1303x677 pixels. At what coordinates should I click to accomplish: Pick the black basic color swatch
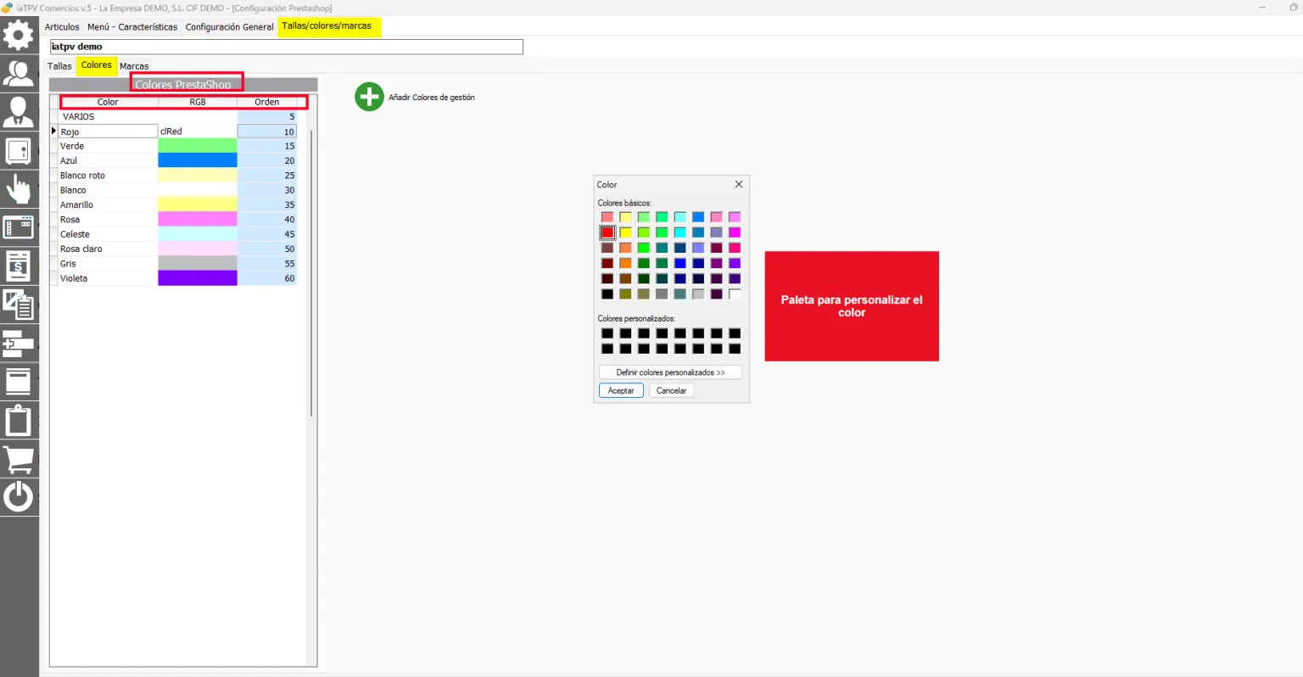607,294
